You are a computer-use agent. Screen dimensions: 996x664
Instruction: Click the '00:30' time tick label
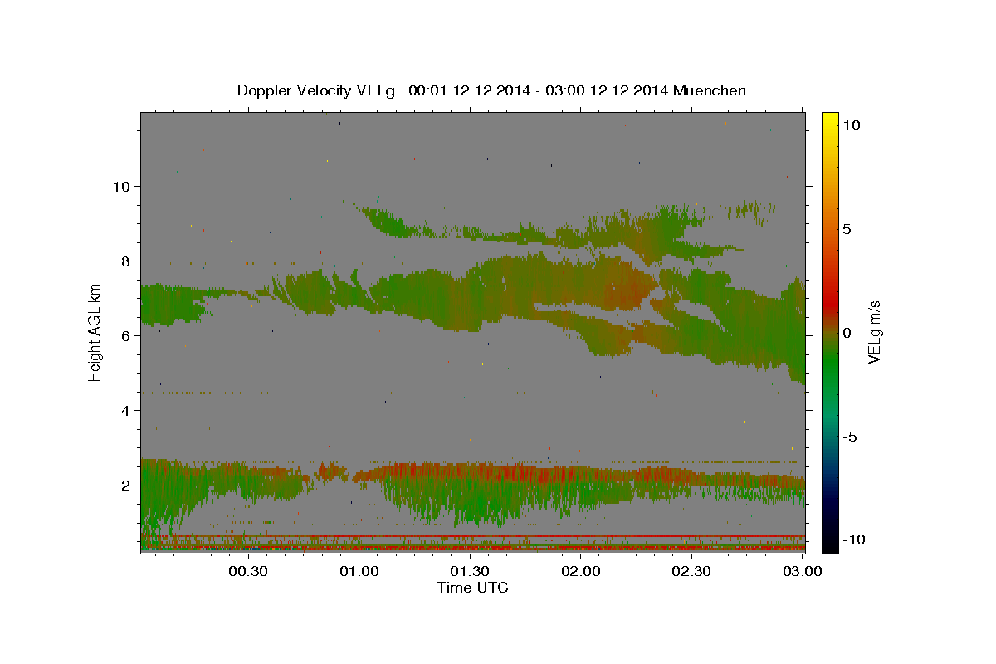pyautogui.click(x=248, y=571)
